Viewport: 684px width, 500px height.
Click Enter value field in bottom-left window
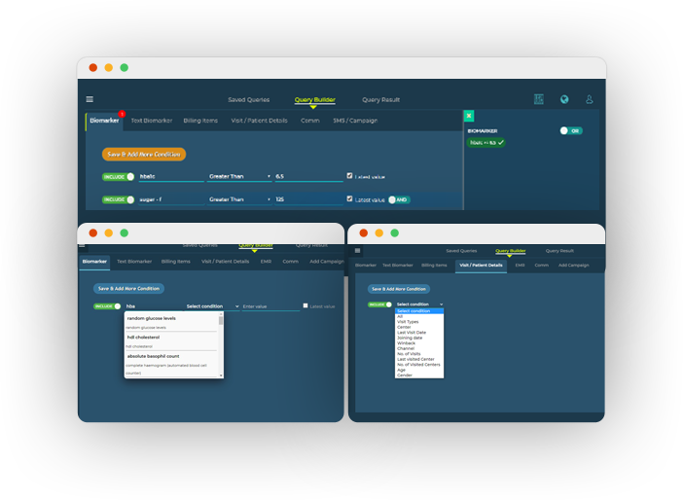tap(270, 306)
